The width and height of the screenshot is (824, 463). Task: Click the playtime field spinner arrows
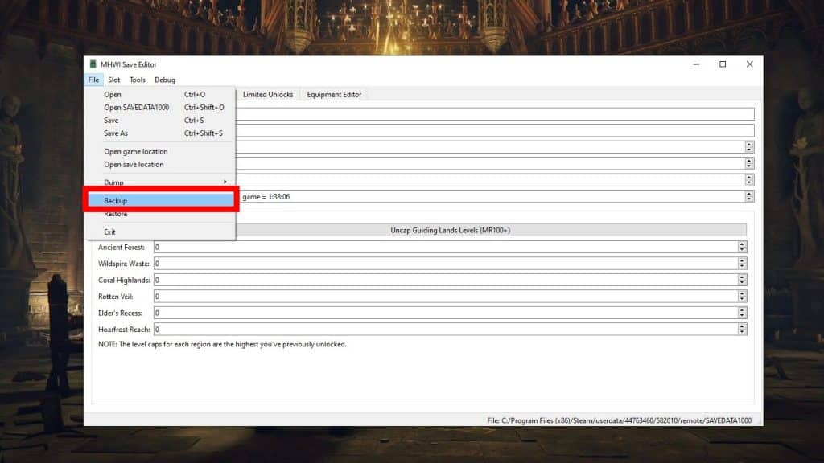(749, 196)
